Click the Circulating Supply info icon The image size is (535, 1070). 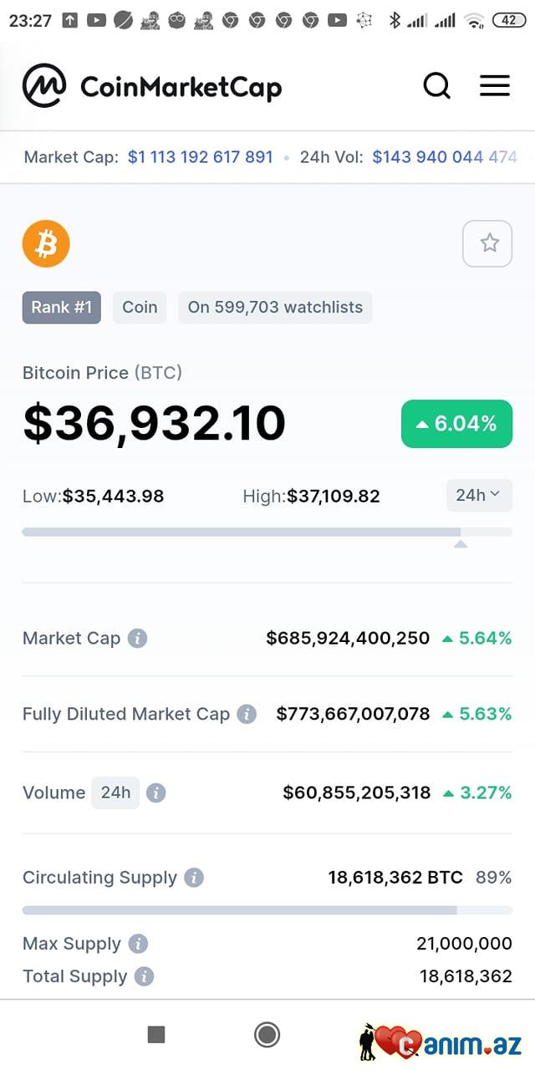[194, 878]
